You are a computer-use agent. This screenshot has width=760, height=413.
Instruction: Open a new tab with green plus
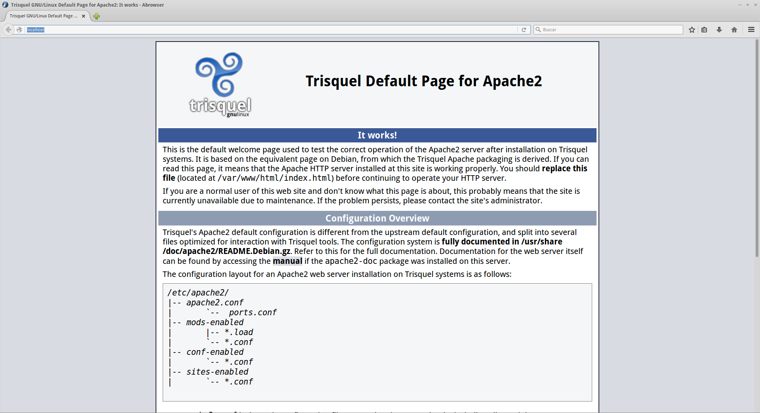coord(97,16)
